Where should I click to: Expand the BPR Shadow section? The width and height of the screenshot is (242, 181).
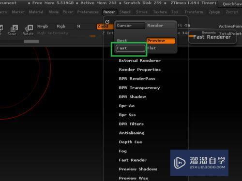(133, 97)
